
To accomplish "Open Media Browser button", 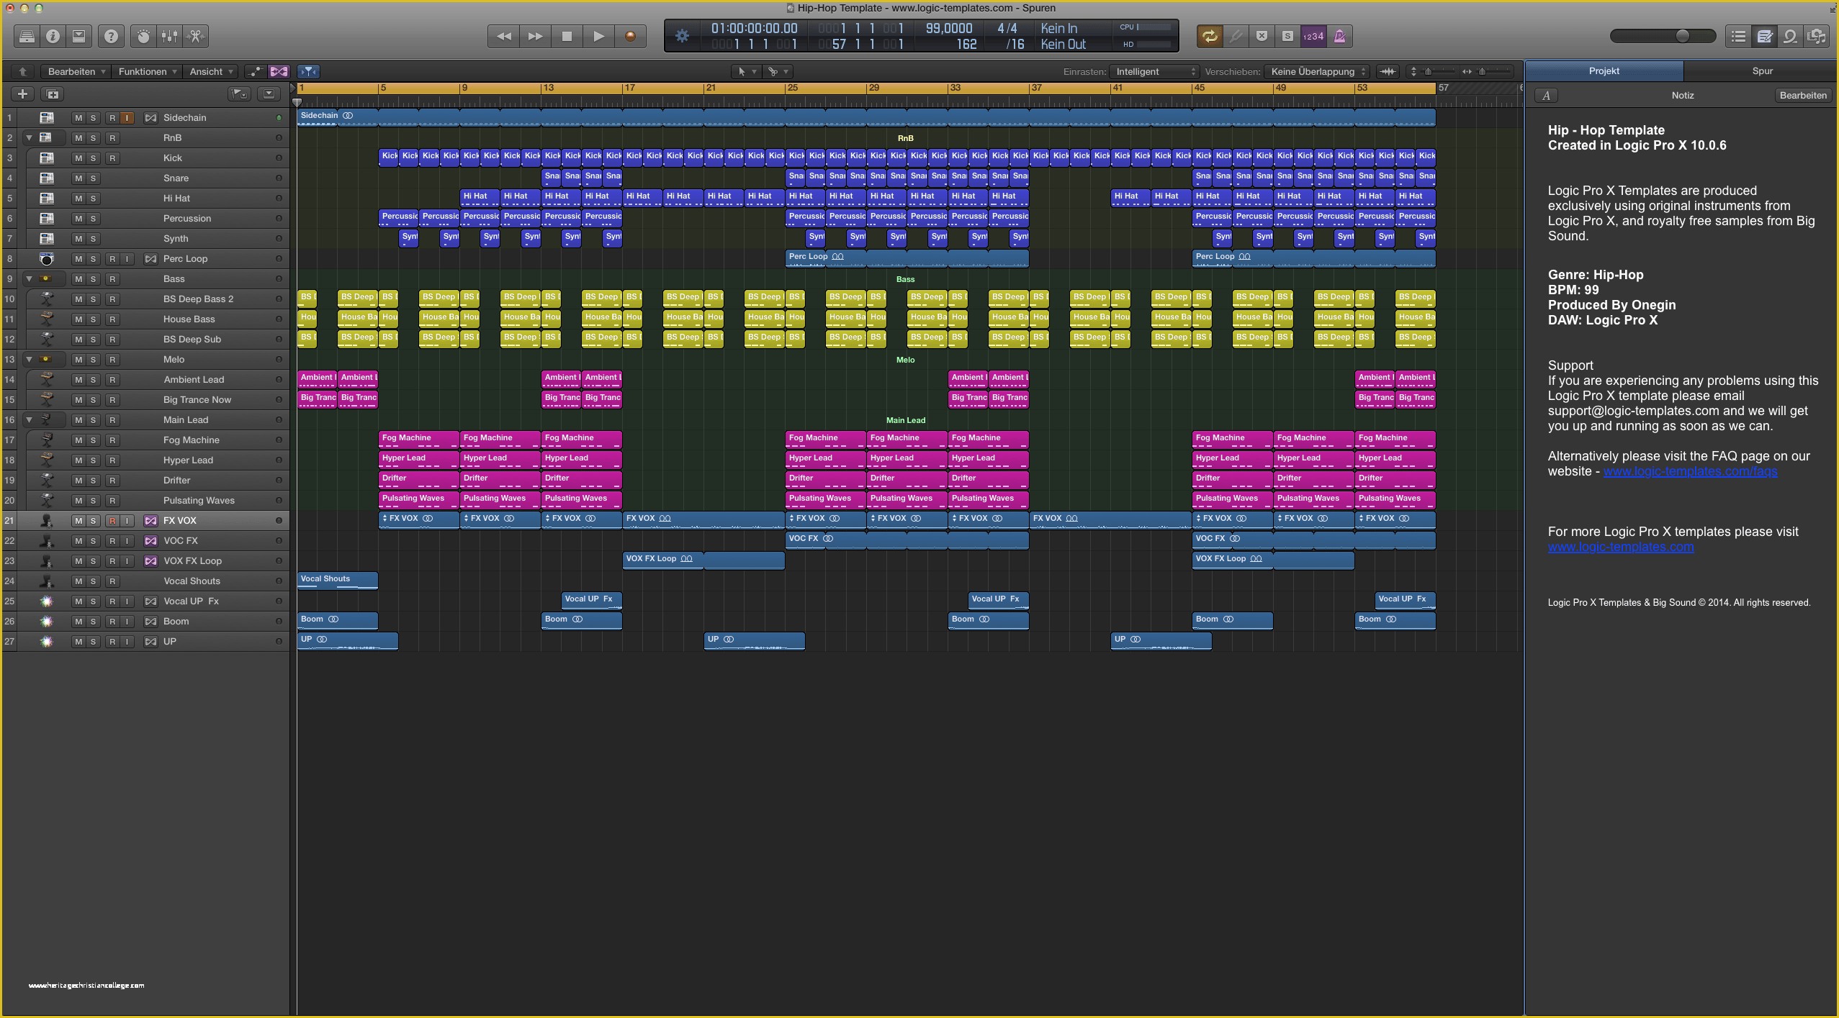I will point(1817,36).
